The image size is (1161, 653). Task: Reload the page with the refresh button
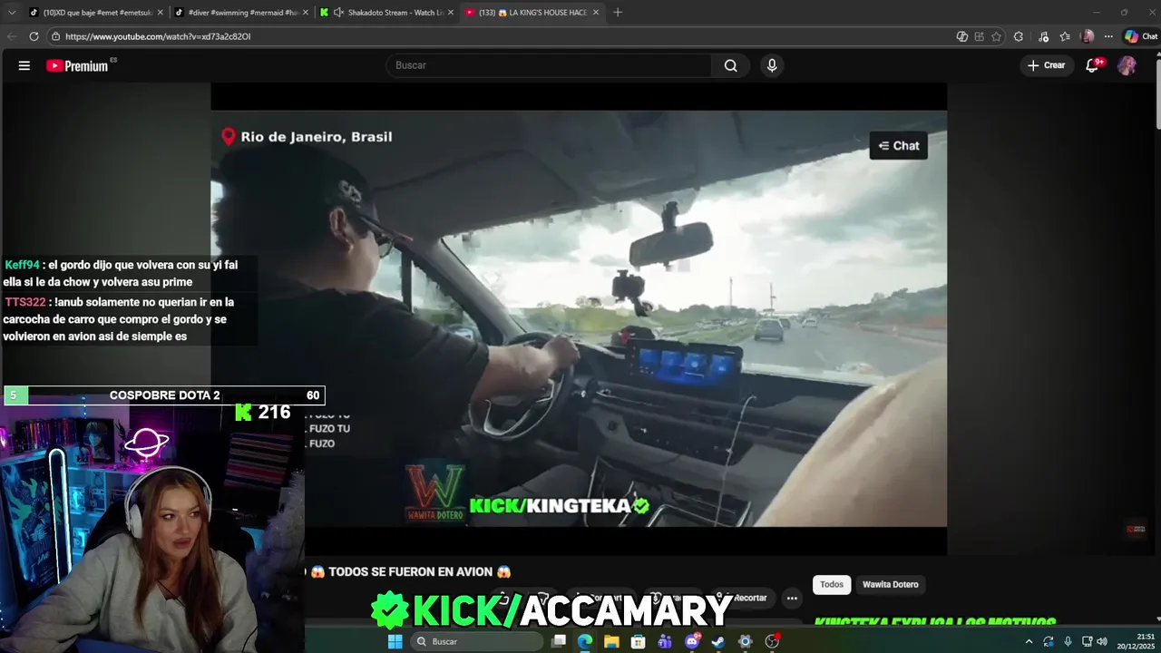tap(34, 36)
